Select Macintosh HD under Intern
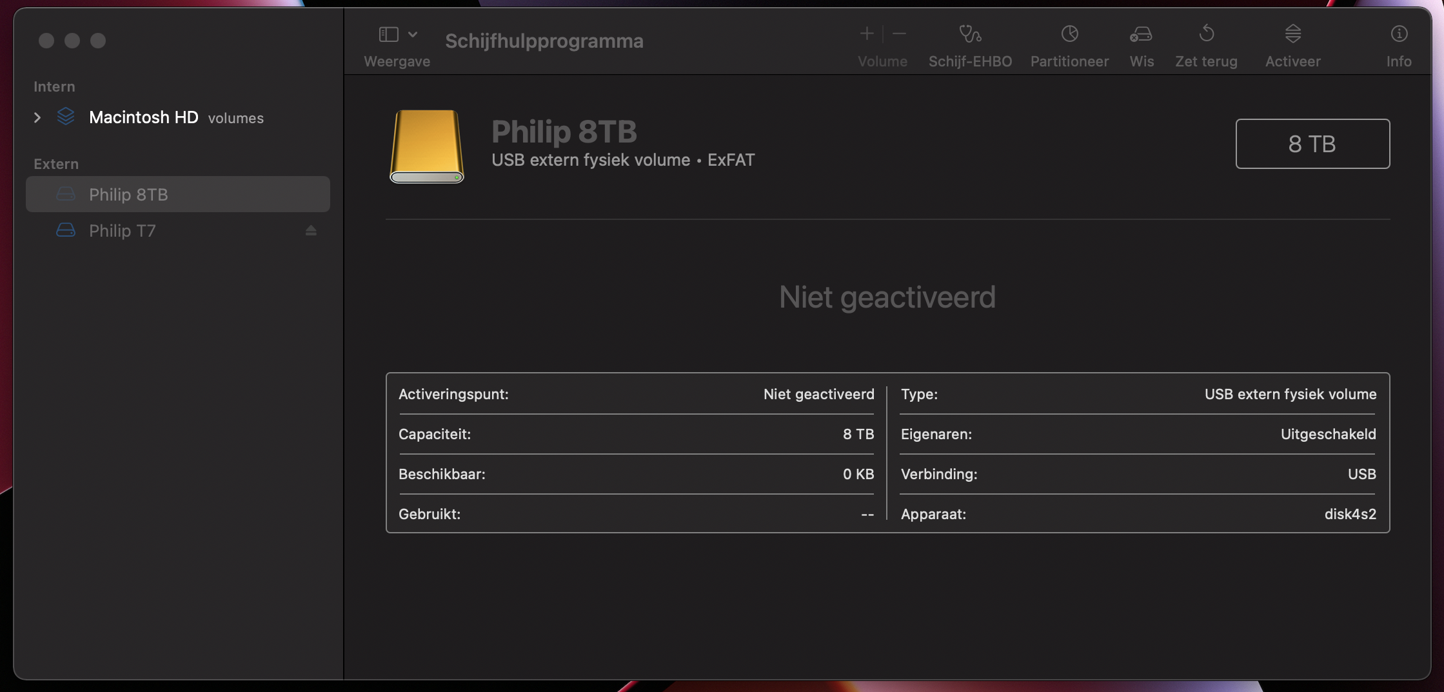 [x=144, y=117]
